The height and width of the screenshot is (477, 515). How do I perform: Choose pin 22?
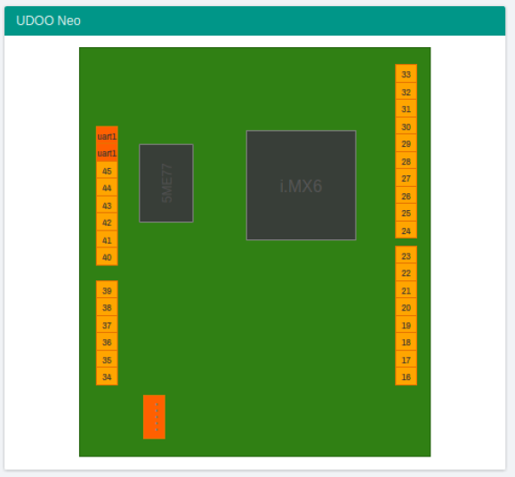406,272
